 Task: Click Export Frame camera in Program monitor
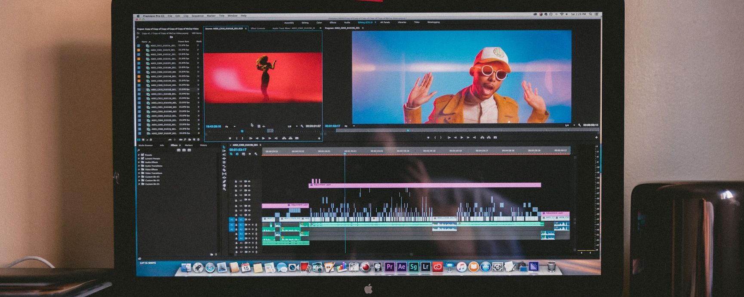pos(495,137)
